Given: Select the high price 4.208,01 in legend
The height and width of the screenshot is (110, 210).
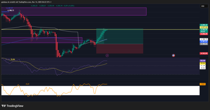Looking at the screenshot, I should tap(43, 6).
